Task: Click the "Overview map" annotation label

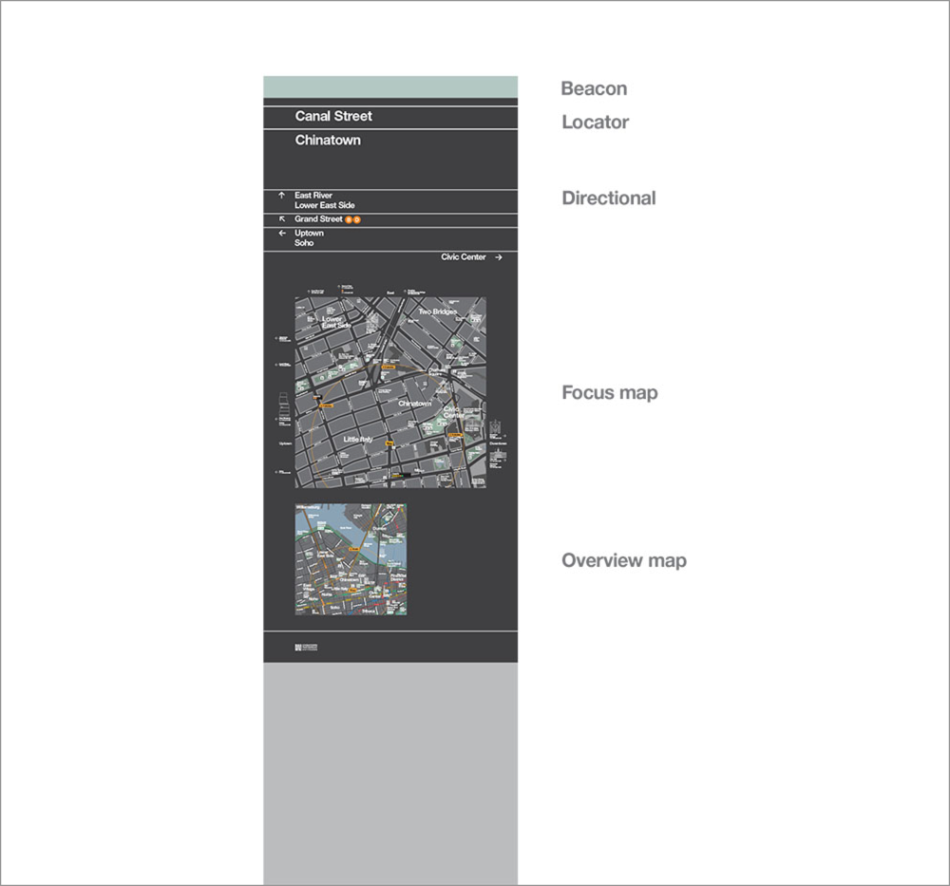Action: point(624,561)
